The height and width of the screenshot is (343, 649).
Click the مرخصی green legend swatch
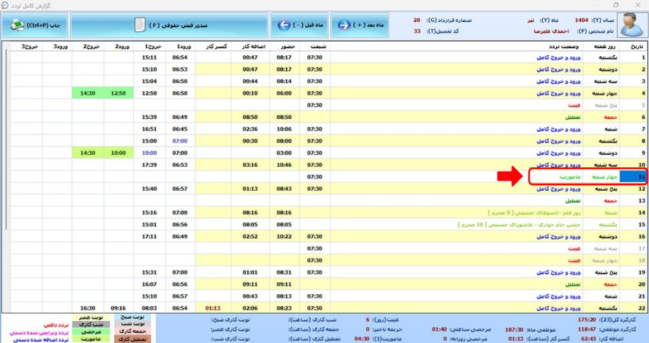[x=93, y=331]
